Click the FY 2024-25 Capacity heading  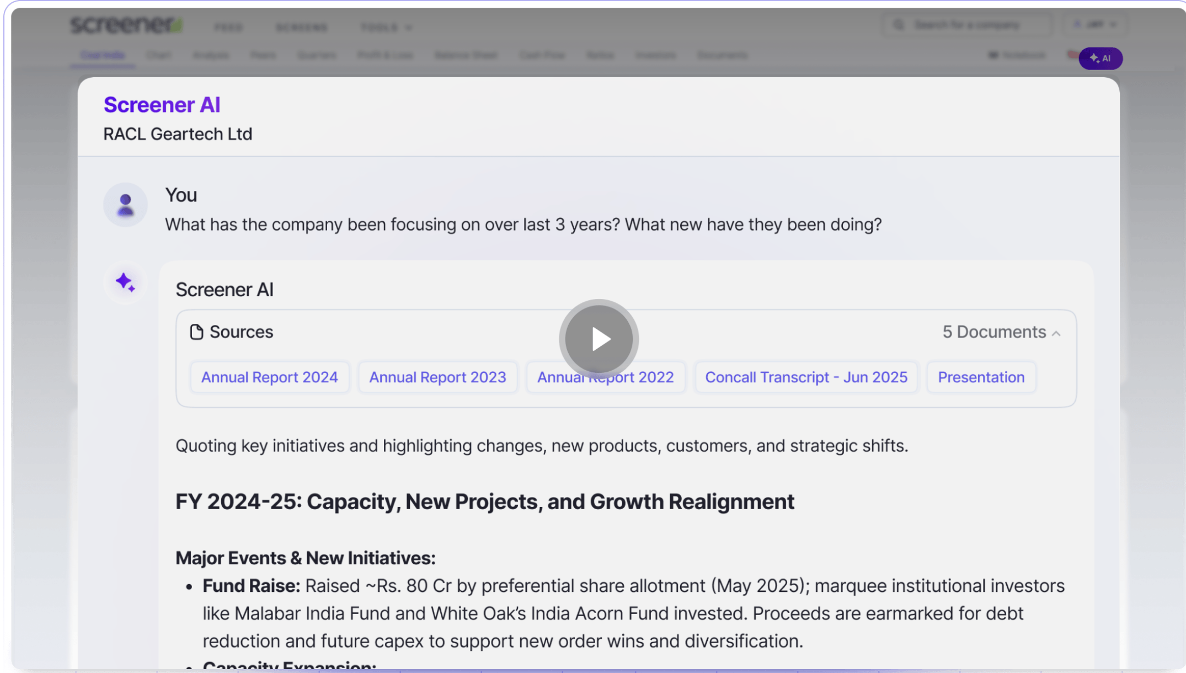click(x=485, y=501)
